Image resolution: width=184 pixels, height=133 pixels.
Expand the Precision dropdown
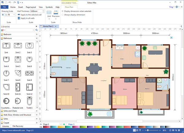click(56, 19)
